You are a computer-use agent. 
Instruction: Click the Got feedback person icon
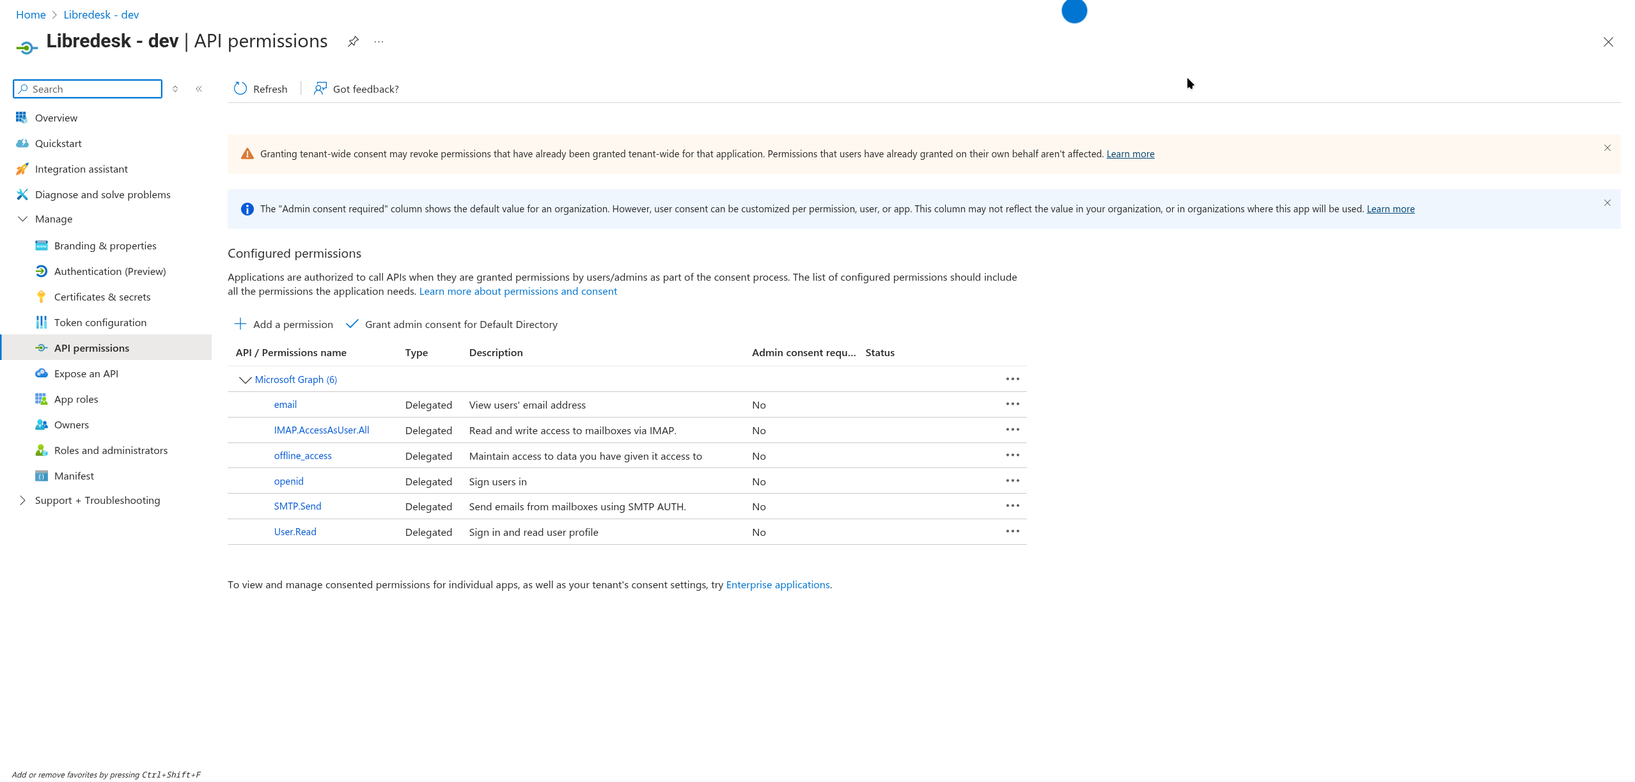(x=320, y=89)
